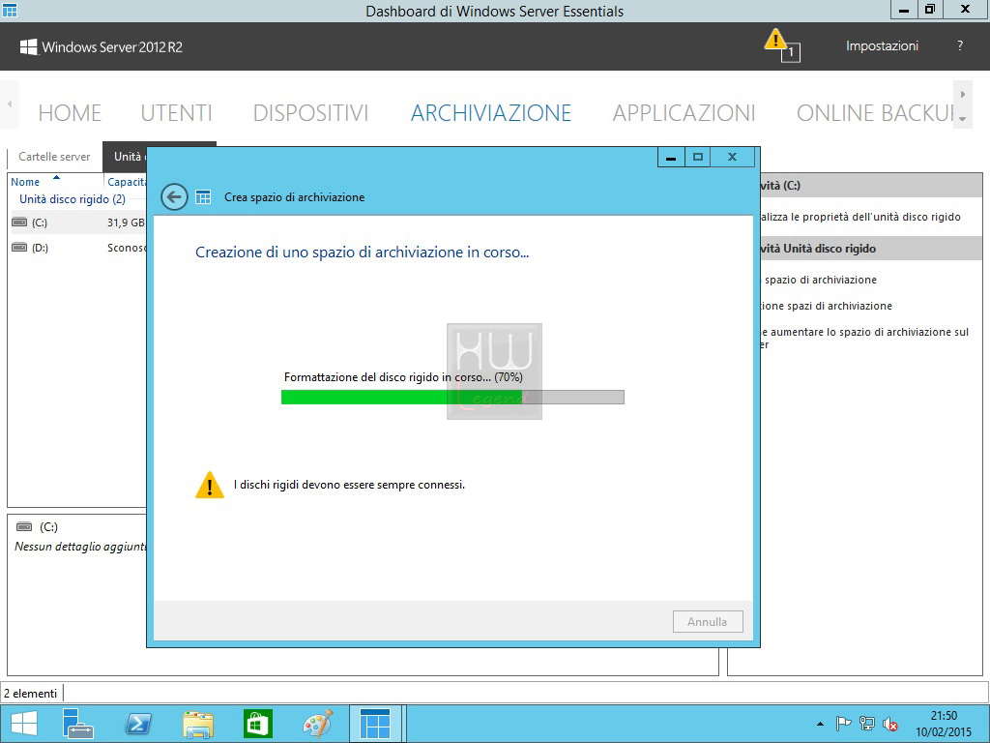Screen dimensions: 990x743
Task: Open the navigation tabs overflow dropdown
Action: coord(962,119)
